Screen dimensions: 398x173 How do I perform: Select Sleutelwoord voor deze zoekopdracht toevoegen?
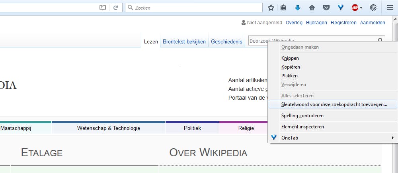click(x=332, y=104)
